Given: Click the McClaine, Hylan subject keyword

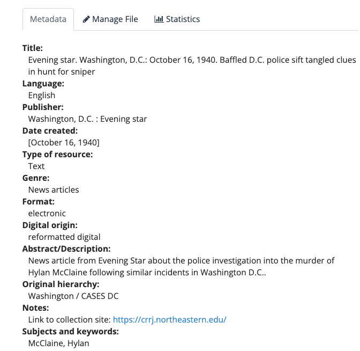Looking at the screenshot, I should tap(58, 343).
